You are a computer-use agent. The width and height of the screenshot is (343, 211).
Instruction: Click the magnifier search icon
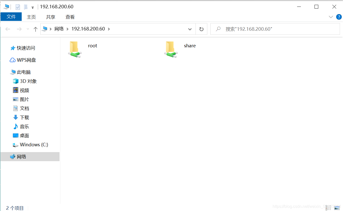218,29
